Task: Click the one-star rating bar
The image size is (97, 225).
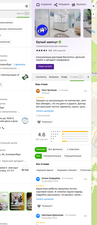Action: coord(75,141)
